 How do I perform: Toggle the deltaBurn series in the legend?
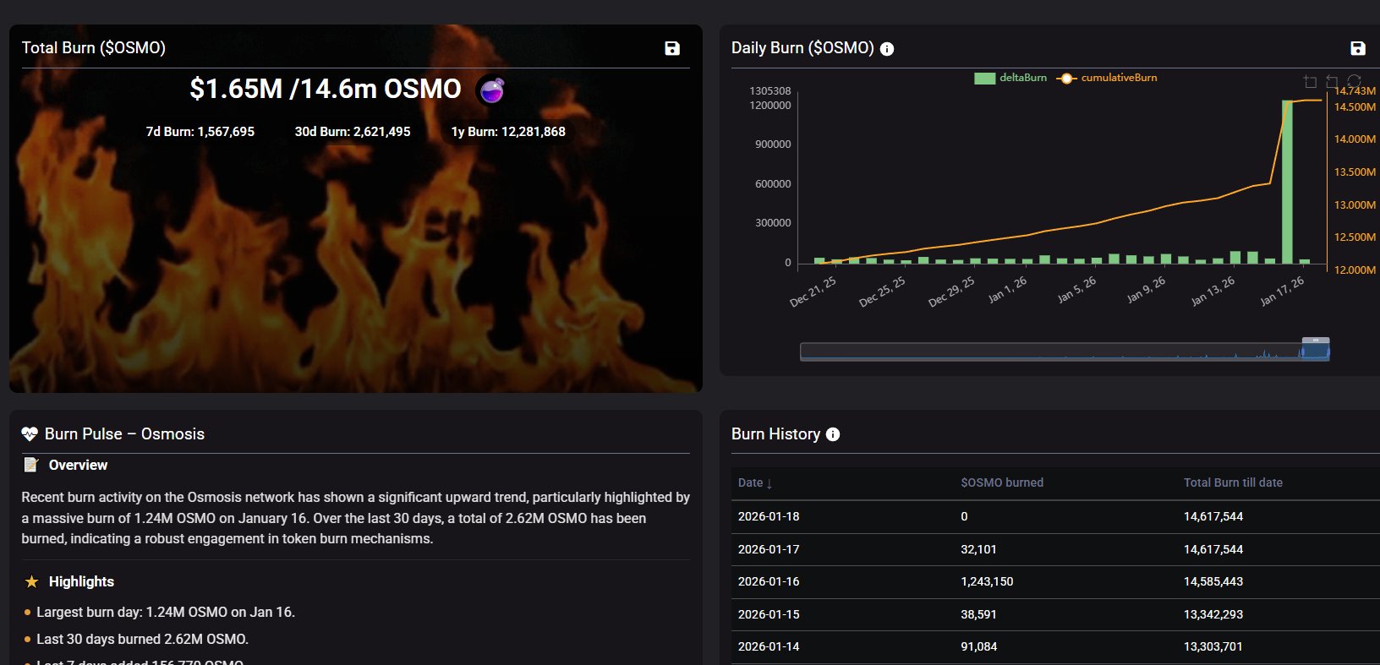(1010, 78)
